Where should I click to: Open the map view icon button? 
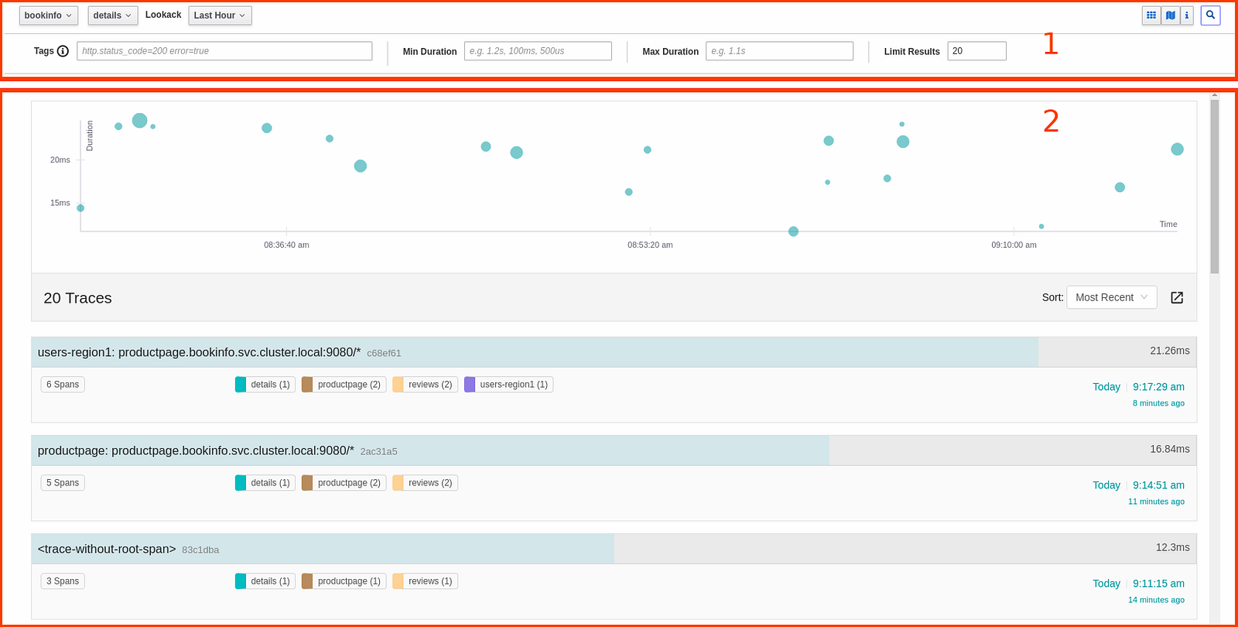[x=1171, y=15]
